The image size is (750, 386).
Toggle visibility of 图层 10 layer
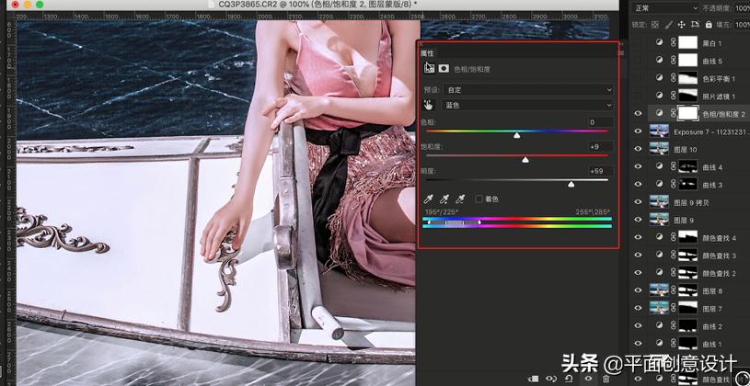click(639, 149)
